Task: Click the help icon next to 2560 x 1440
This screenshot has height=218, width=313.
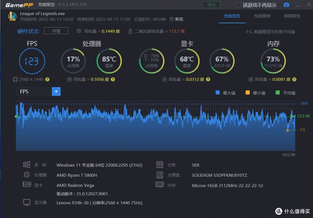Action: 47,80
